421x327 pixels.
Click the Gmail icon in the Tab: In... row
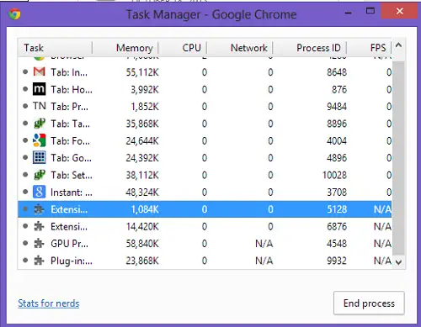click(x=39, y=72)
